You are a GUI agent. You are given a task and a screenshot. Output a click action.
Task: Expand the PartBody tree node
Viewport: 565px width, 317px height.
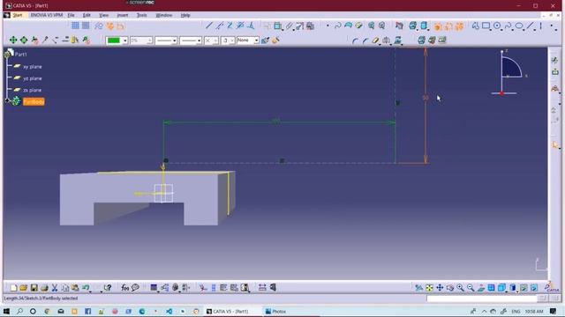pos(7,101)
